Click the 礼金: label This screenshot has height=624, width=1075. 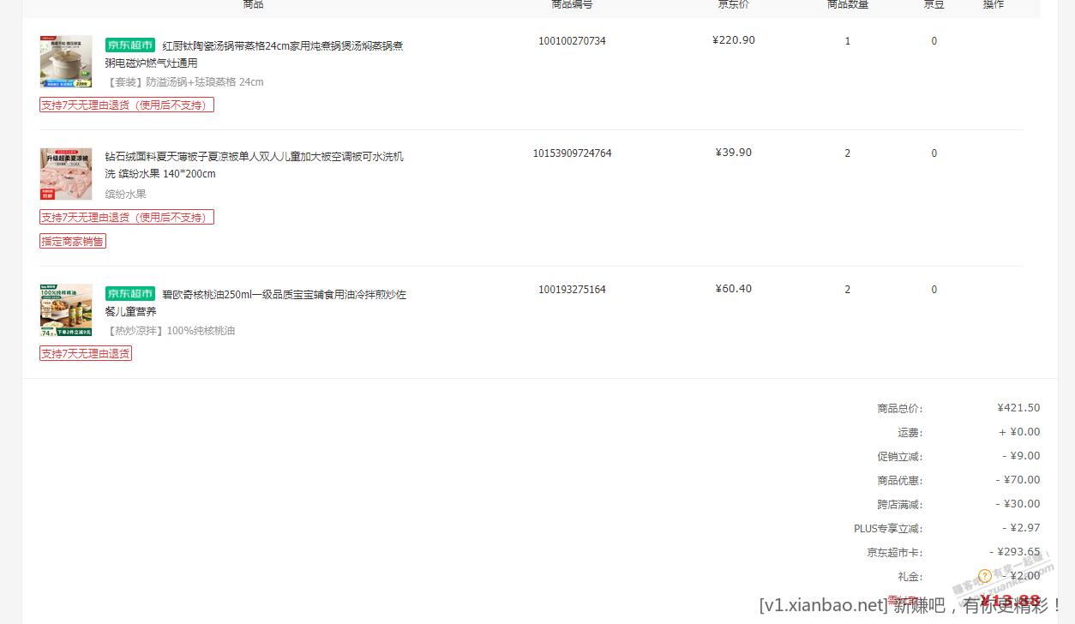910,577
